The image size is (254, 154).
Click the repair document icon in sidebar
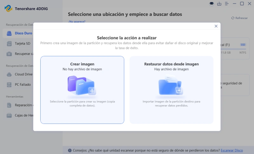[x=9, y=105]
